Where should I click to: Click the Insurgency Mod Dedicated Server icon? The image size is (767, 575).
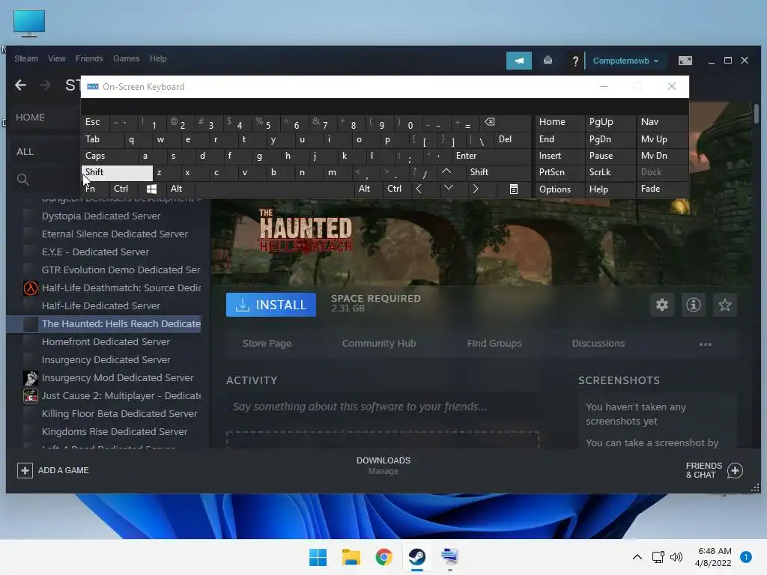tap(31, 378)
